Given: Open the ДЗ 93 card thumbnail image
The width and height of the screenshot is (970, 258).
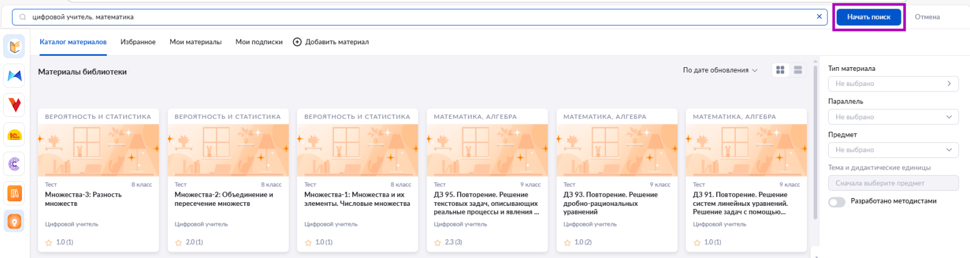Looking at the screenshot, I should (x=617, y=150).
